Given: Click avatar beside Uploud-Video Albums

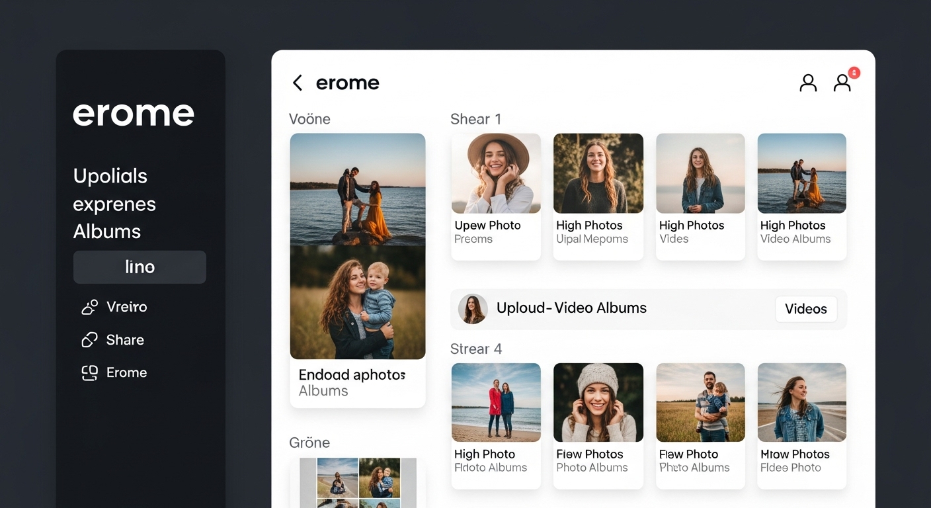Looking at the screenshot, I should pos(473,309).
